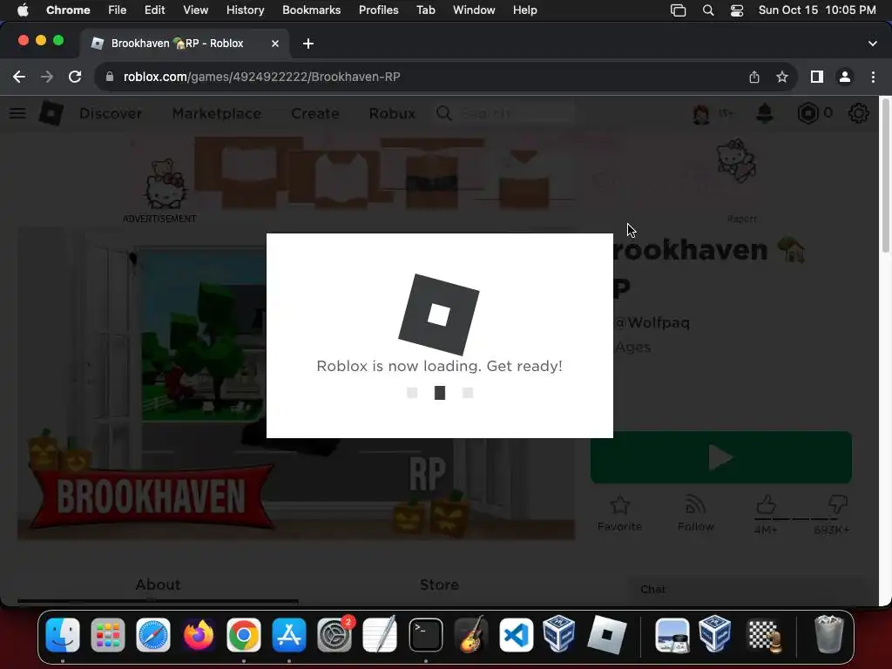Bookmark this page with the star icon
The height and width of the screenshot is (669, 892).
click(x=782, y=77)
